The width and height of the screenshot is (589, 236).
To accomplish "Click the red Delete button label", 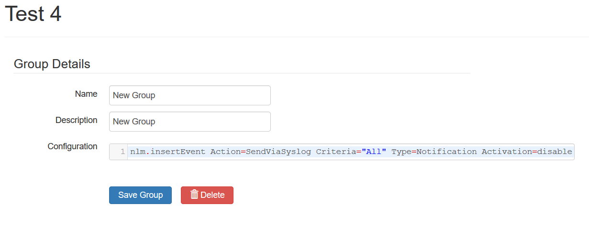I will [x=212, y=195].
